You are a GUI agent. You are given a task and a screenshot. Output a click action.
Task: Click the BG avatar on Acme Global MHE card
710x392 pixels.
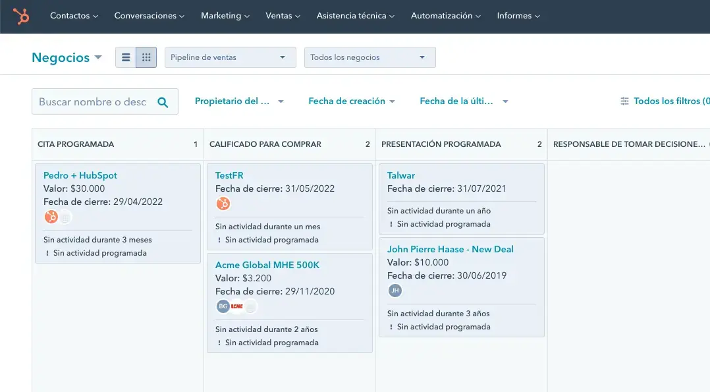[x=223, y=306]
